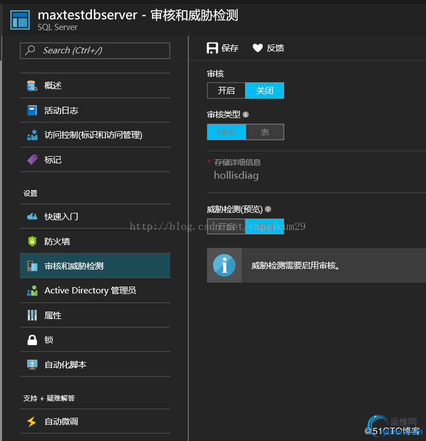Image resolution: width=426 pixels, height=441 pixels.
Task: Click the blue information circle icon
Action: [224, 265]
